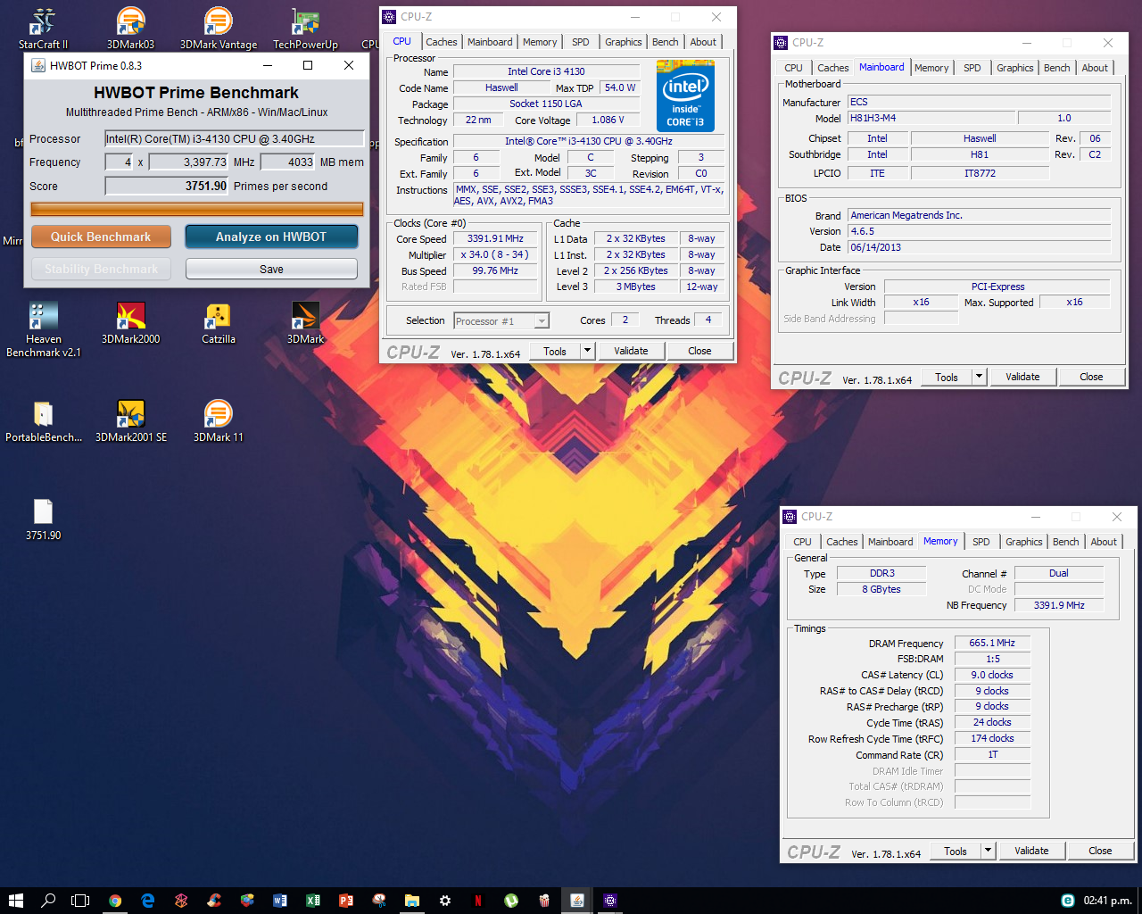This screenshot has height=914, width=1142.
Task: Open the StarCraft II desktop shortcut
Action: (43, 27)
